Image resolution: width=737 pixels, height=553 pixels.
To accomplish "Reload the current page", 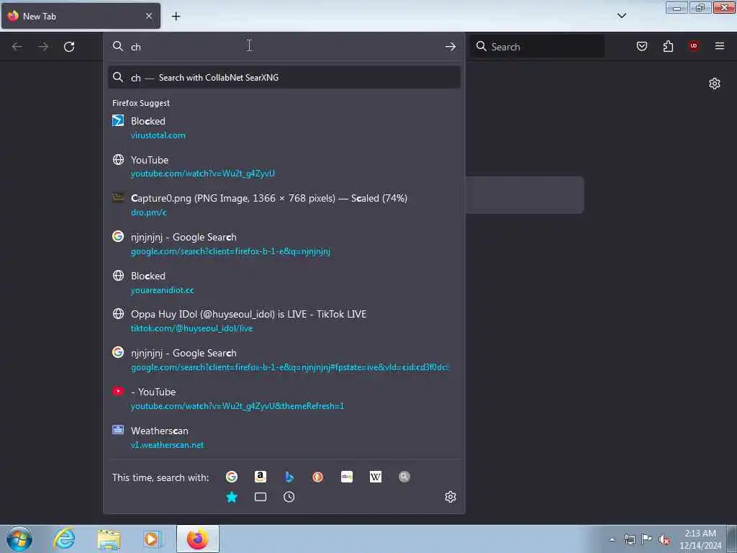I will coord(69,47).
